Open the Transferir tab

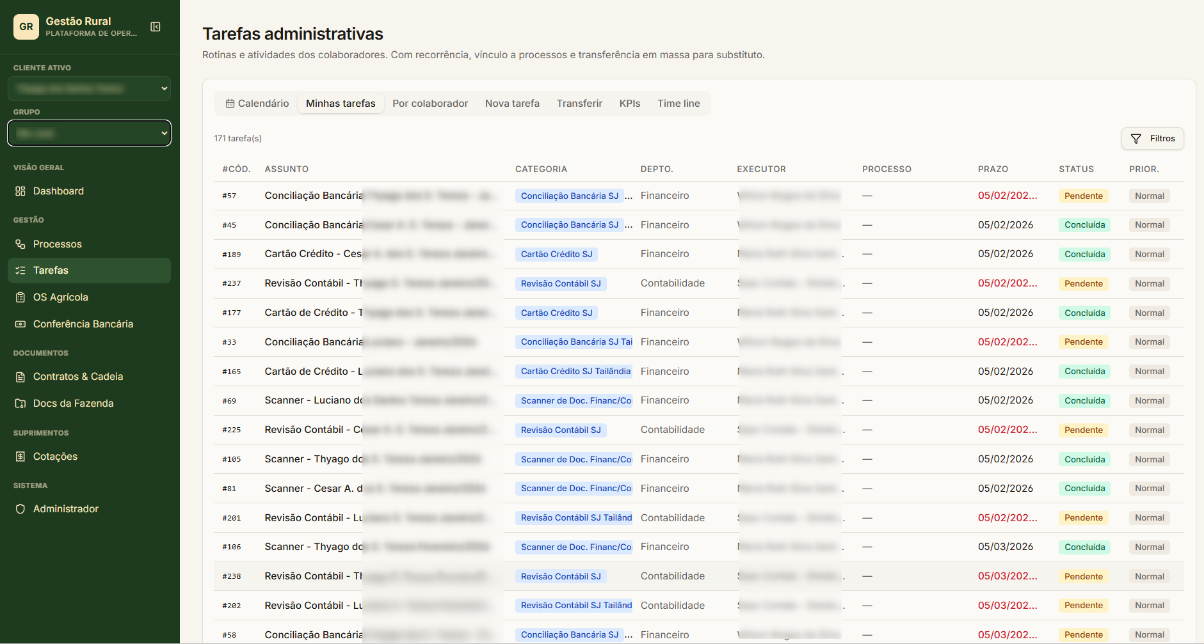(579, 104)
